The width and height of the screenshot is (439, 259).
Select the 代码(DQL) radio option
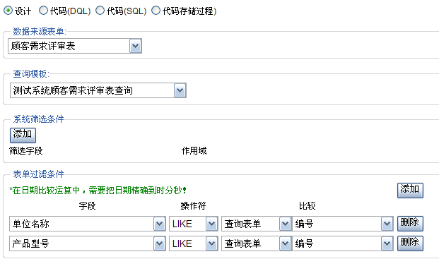click(43, 11)
